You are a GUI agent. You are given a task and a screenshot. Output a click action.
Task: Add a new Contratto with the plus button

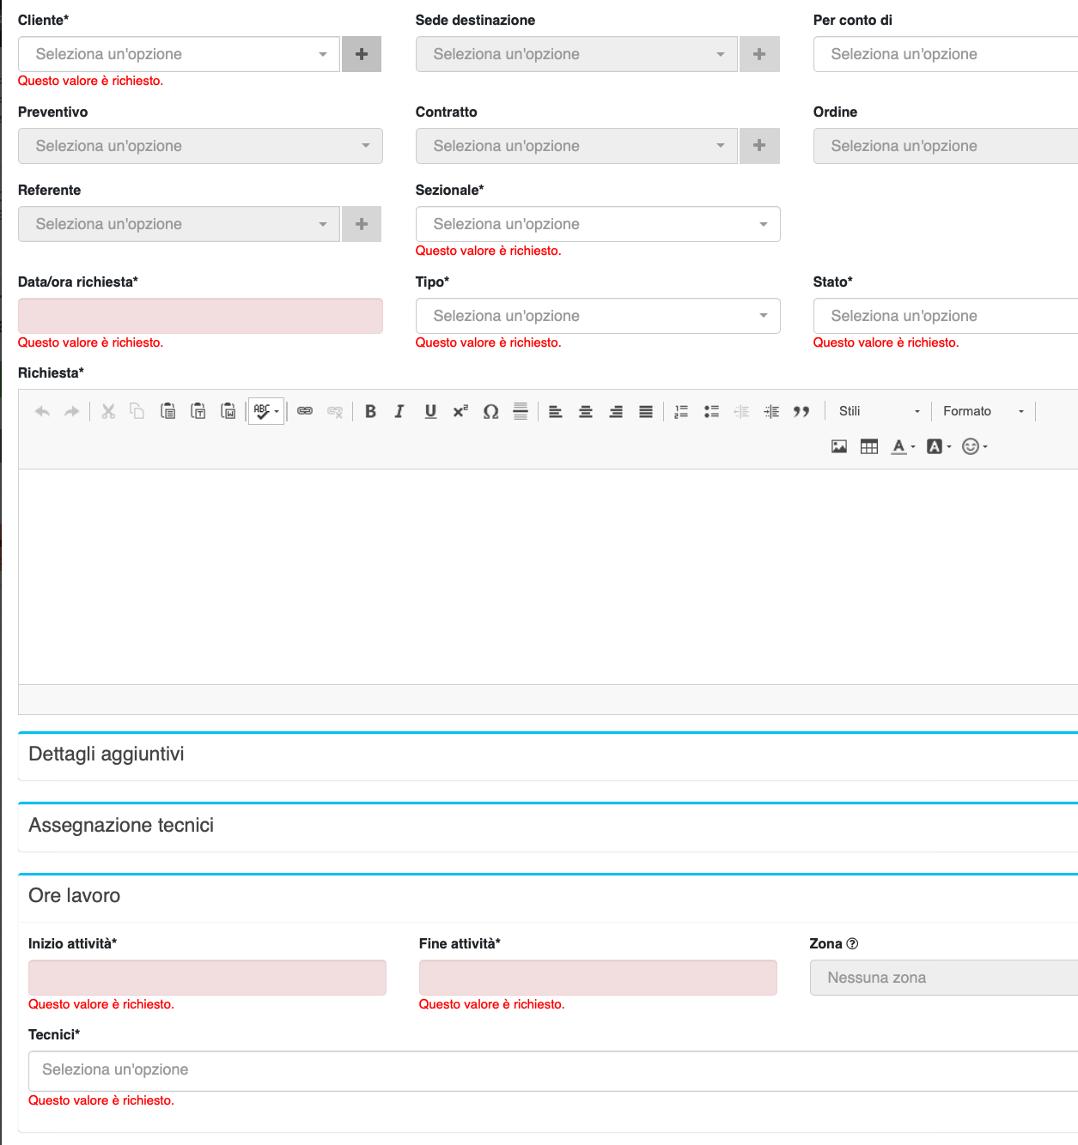click(x=759, y=146)
